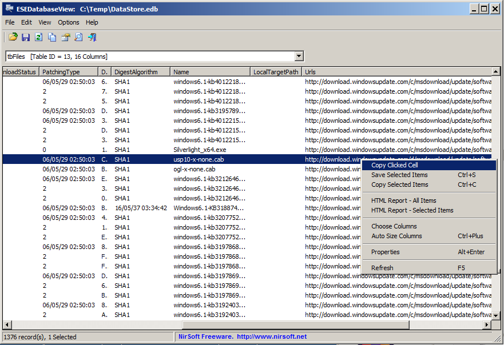Select the windows6.1-kb3195789... row
The width and height of the screenshot is (504, 345).
[x=247, y=111]
